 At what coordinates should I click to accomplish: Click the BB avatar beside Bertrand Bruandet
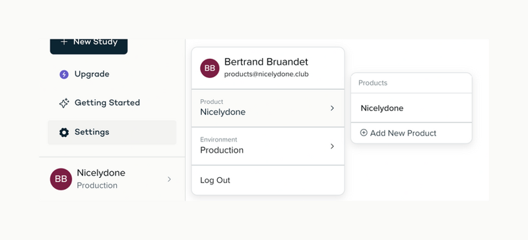(210, 68)
